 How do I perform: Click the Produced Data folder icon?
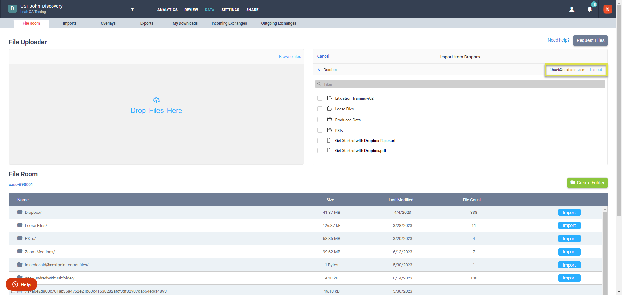click(x=329, y=119)
